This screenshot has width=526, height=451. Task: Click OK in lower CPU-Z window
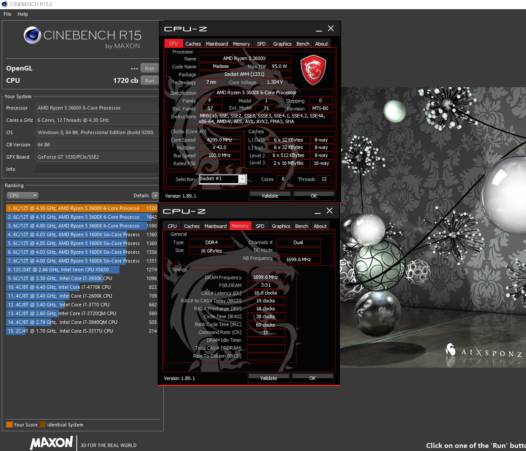(312, 378)
